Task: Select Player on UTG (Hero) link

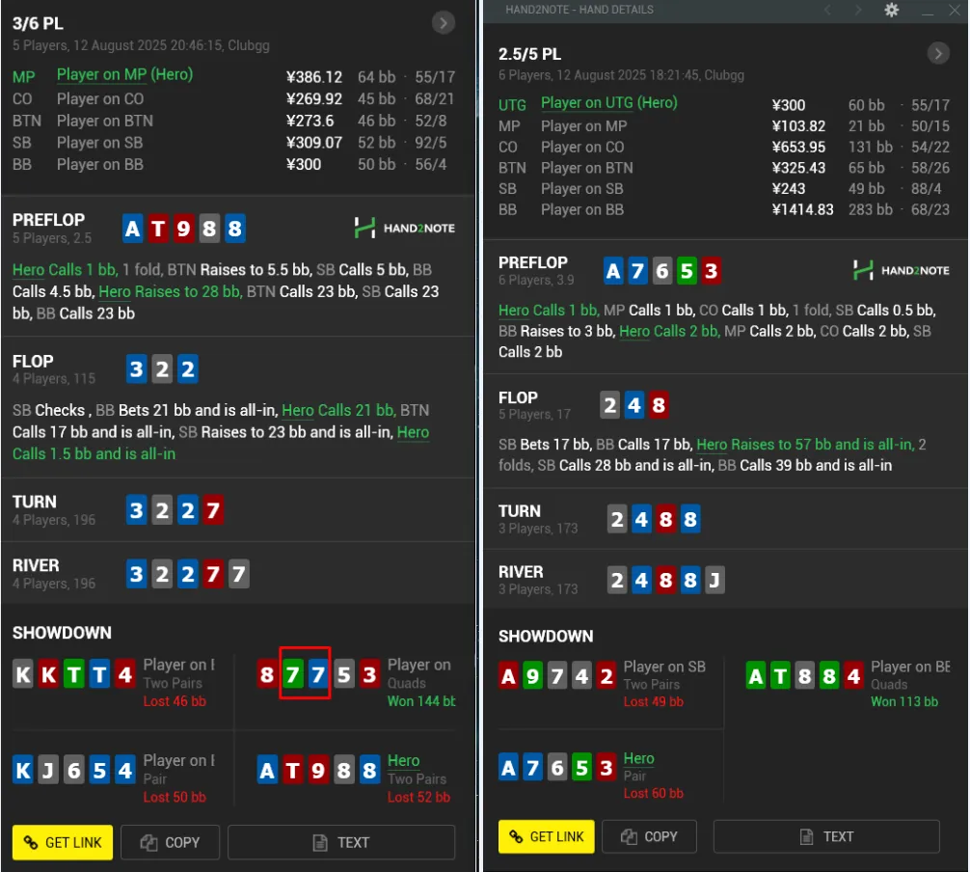Action: click(x=608, y=103)
